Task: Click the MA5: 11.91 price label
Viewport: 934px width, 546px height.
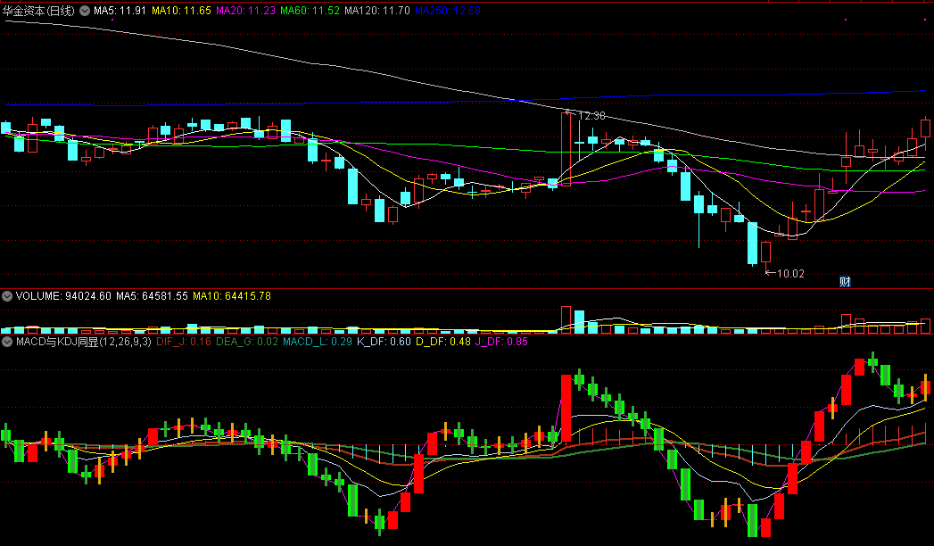Action: pyautogui.click(x=120, y=11)
